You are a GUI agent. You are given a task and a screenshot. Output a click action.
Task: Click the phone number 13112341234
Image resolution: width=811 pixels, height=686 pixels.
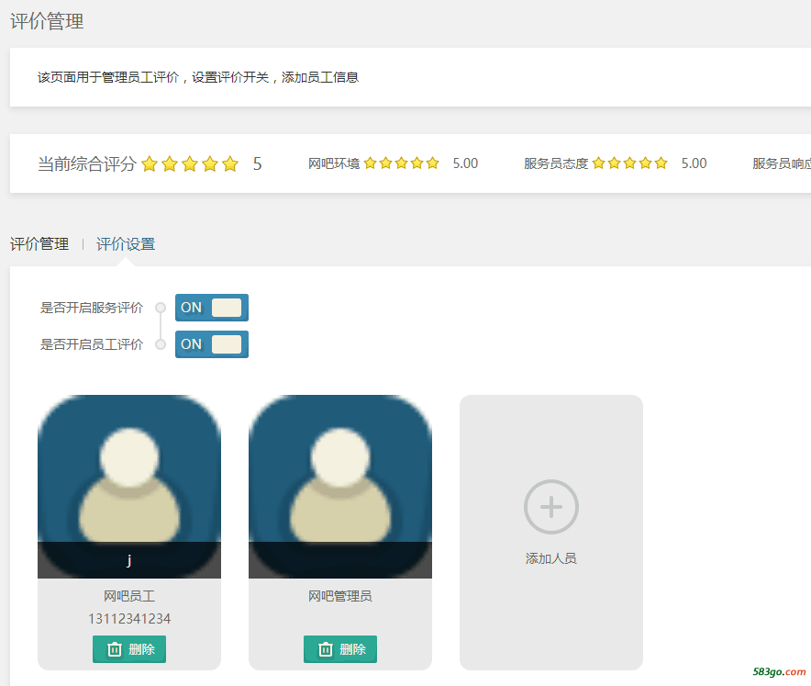(x=129, y=619)
